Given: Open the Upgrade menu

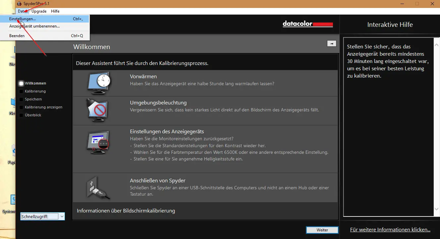Looking at the screenshot, I should point(39,11).
